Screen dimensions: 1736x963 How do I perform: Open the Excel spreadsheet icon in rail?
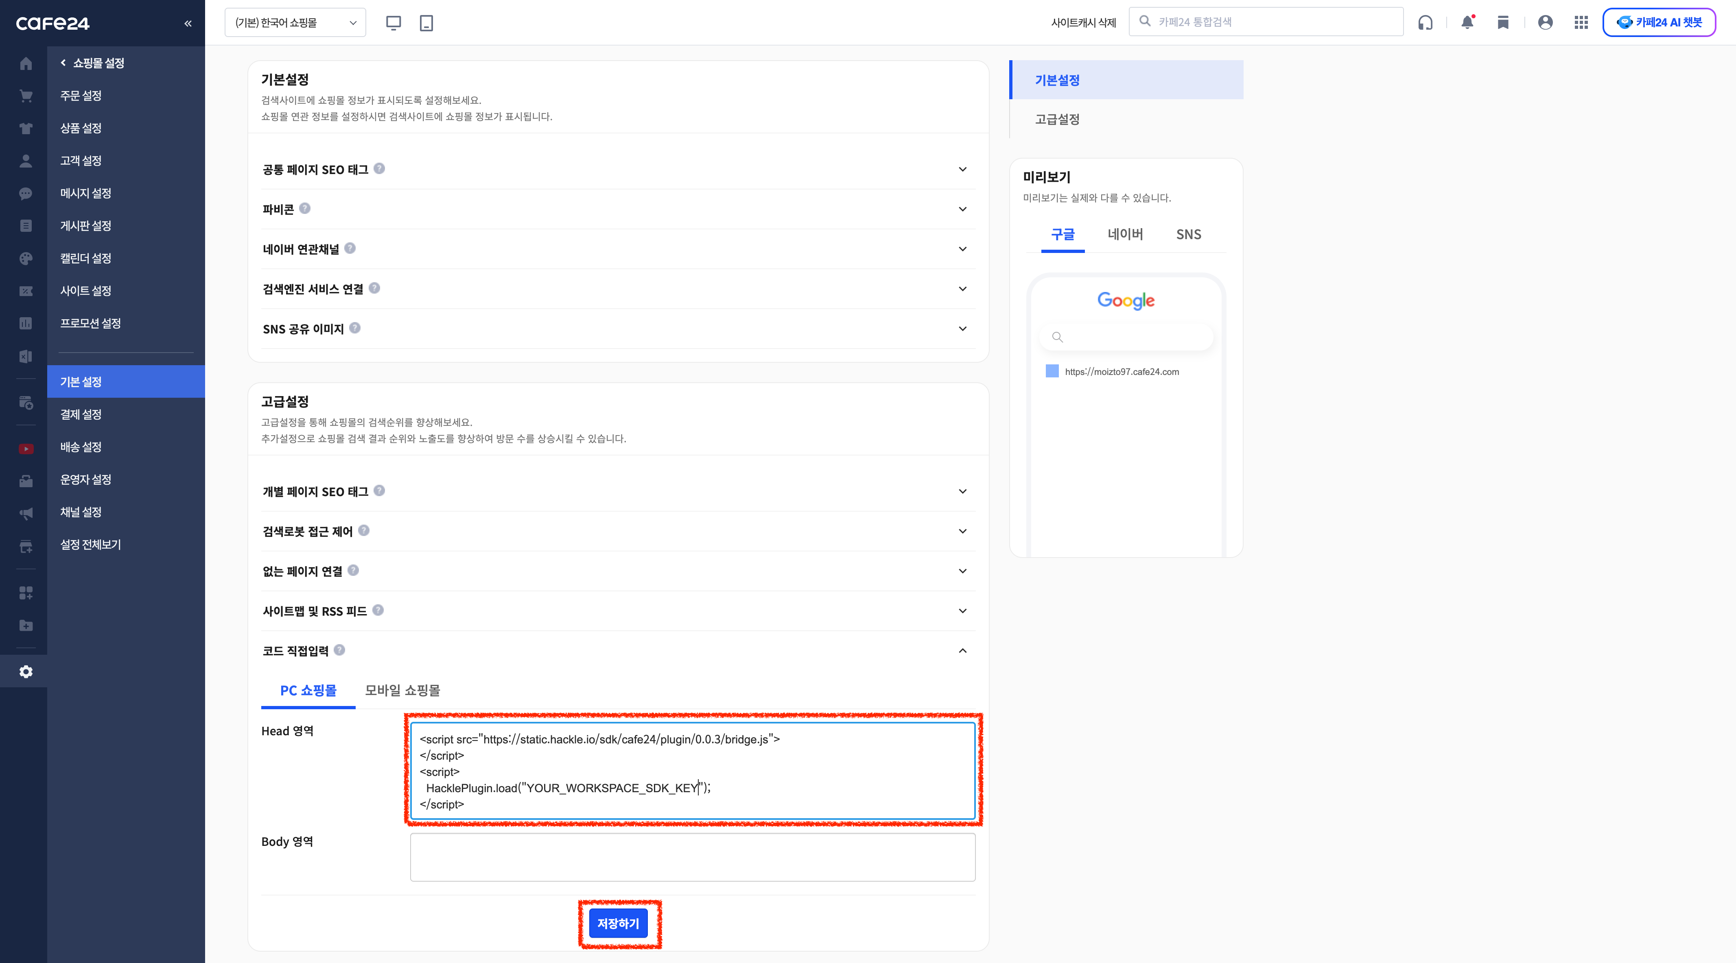point(26,356)
